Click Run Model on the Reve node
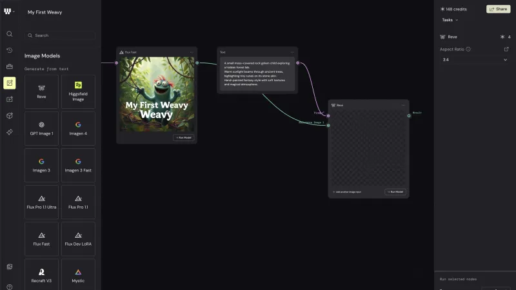Viewport: 516px width, 290px height. [x=395, y=191]
